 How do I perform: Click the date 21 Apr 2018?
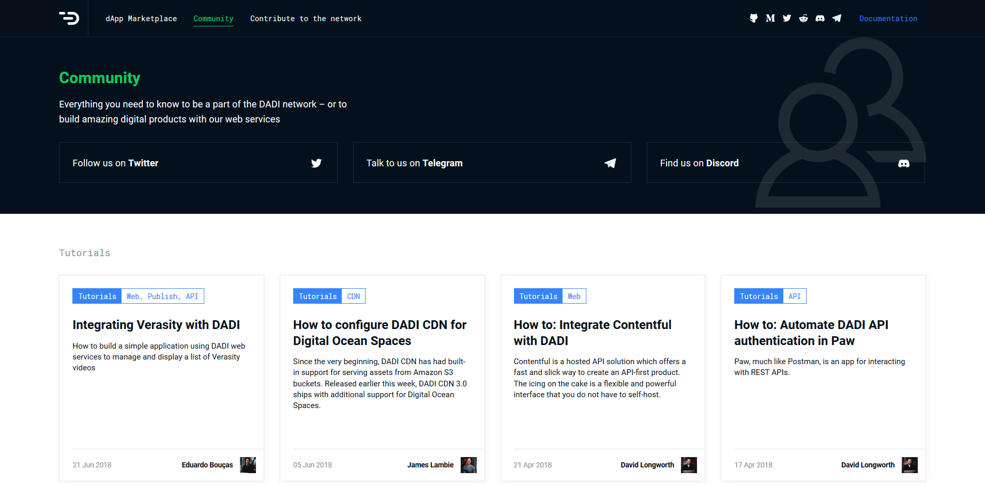coord(533,465)
